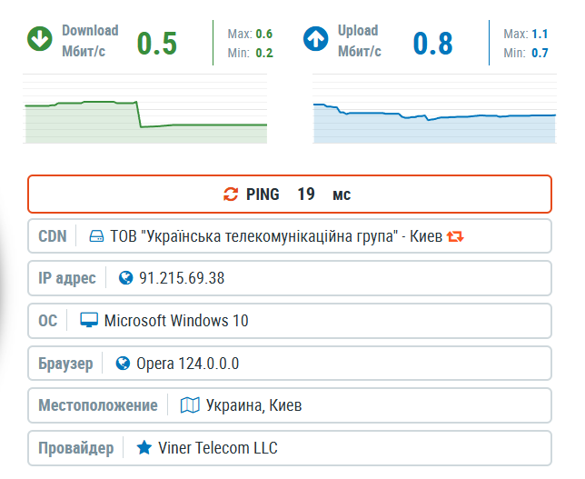The height and width of the screenshot is (479, 585).
Task: Click the green download speed graph
Action: 145,109
